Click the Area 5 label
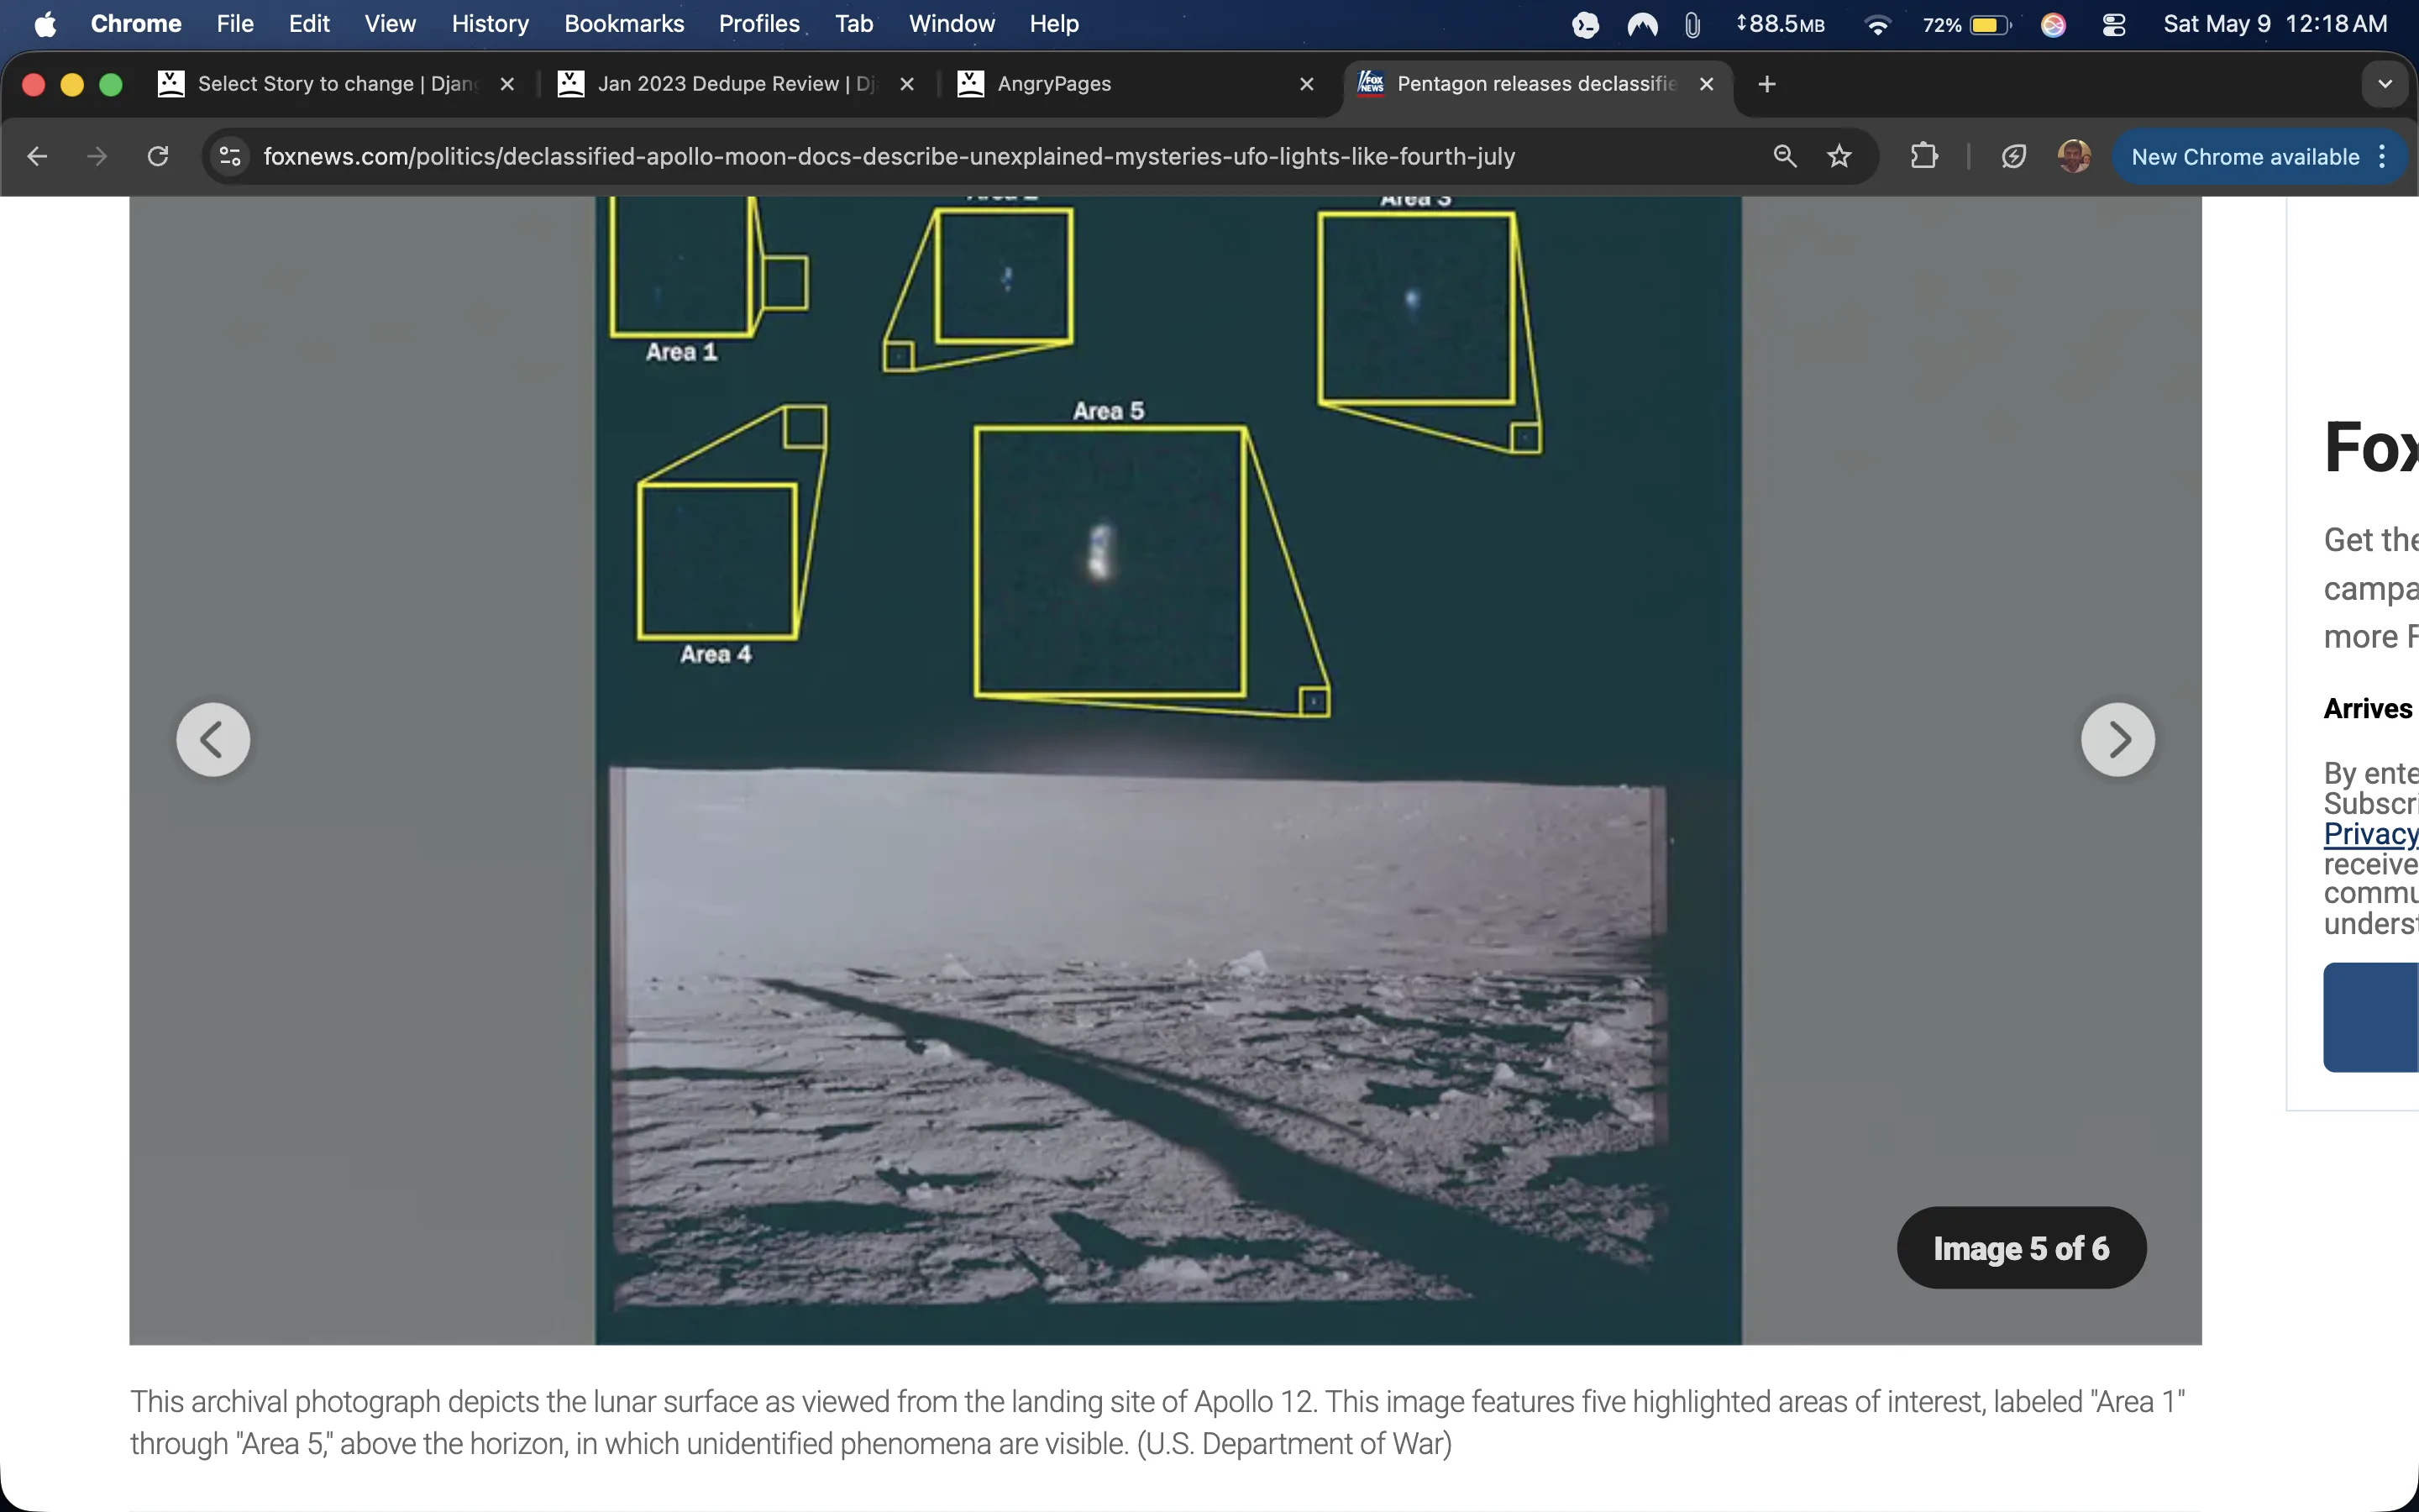2419x1512 pixels. [1109, 411]
